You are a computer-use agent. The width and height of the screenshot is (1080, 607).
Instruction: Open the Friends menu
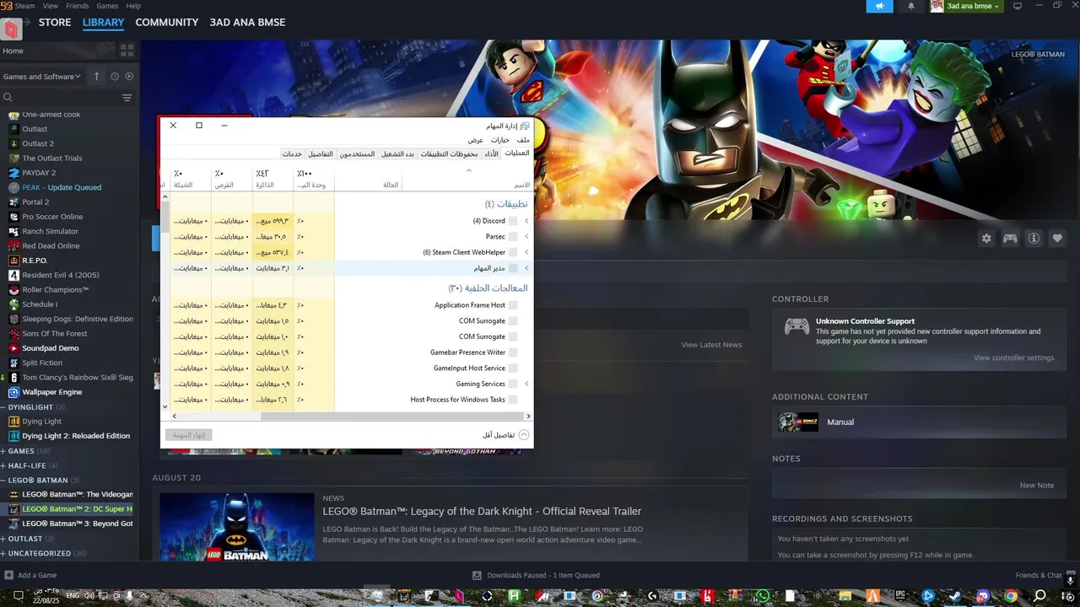click(77, 6)
